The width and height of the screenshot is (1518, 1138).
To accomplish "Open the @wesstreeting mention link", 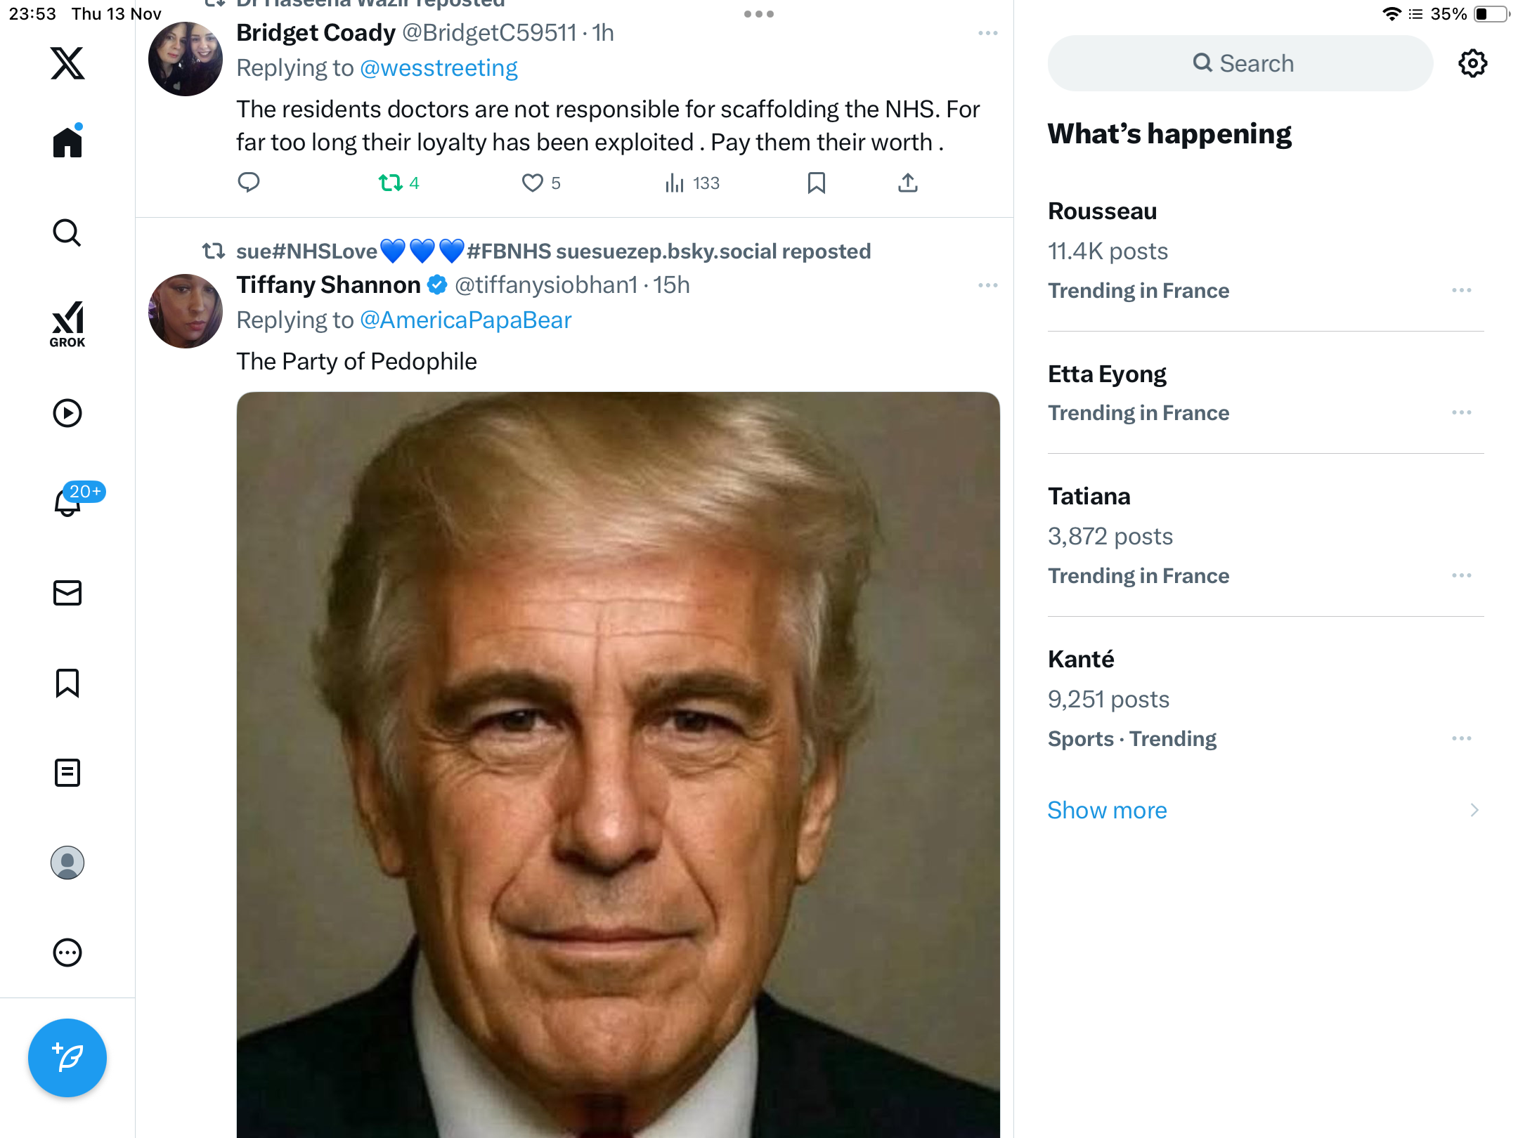I will (x=439, y=68).
